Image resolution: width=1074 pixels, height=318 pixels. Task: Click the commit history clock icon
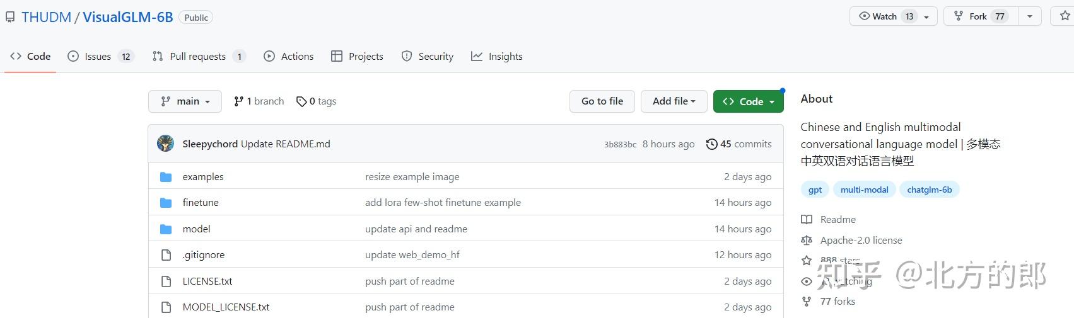pos(711,144)
